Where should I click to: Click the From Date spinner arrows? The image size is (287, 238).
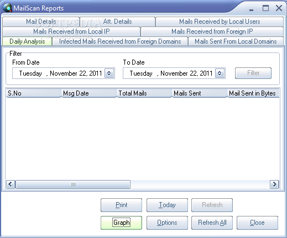click(x=109, y=73)
